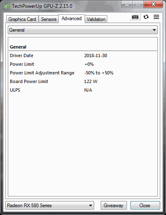Click the Power Limit row label
Viewport: 166px width, 215px height.
pyautogui.click(x=22, y=64)
